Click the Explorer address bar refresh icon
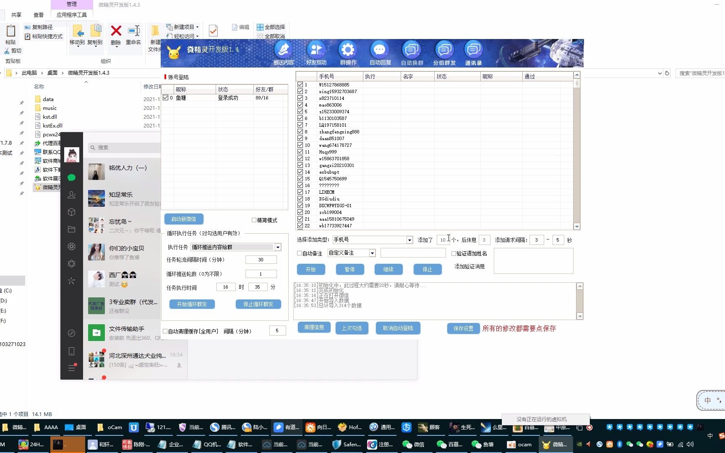Viewport: 725px width, 453px height. 667,73
